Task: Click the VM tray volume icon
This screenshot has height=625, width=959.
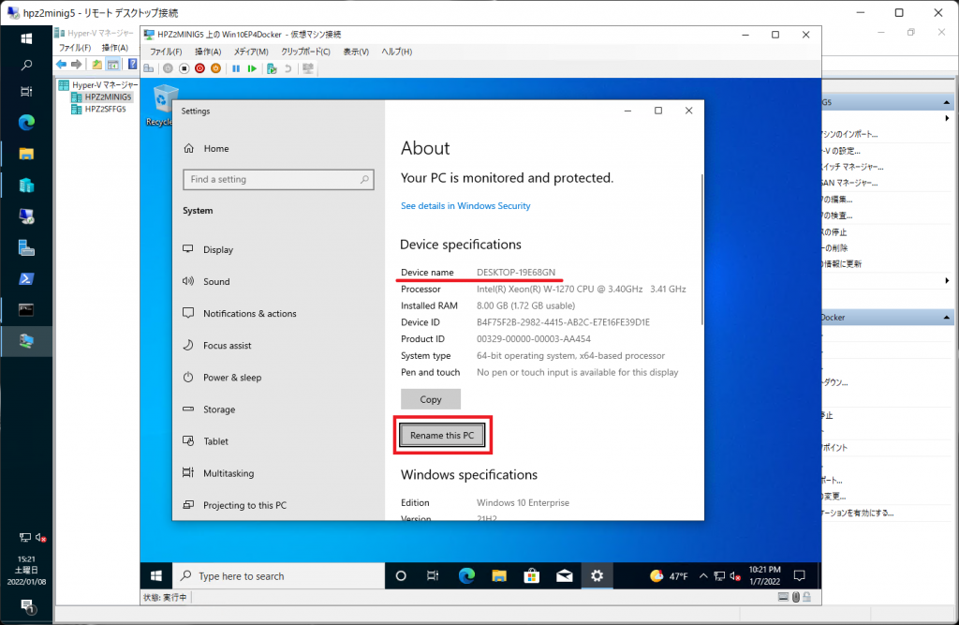Action: coord(735,576)
